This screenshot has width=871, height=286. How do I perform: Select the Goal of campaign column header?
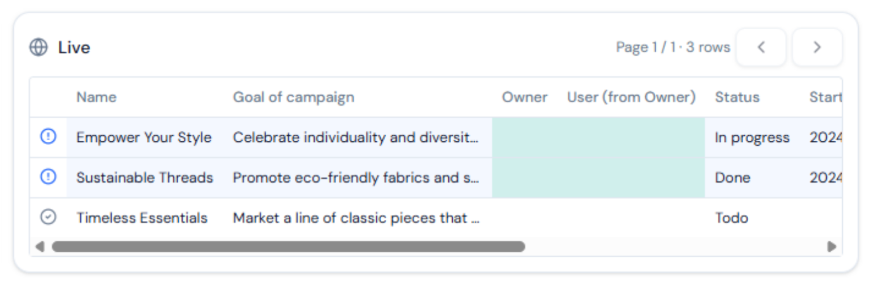tap(293, 97)
